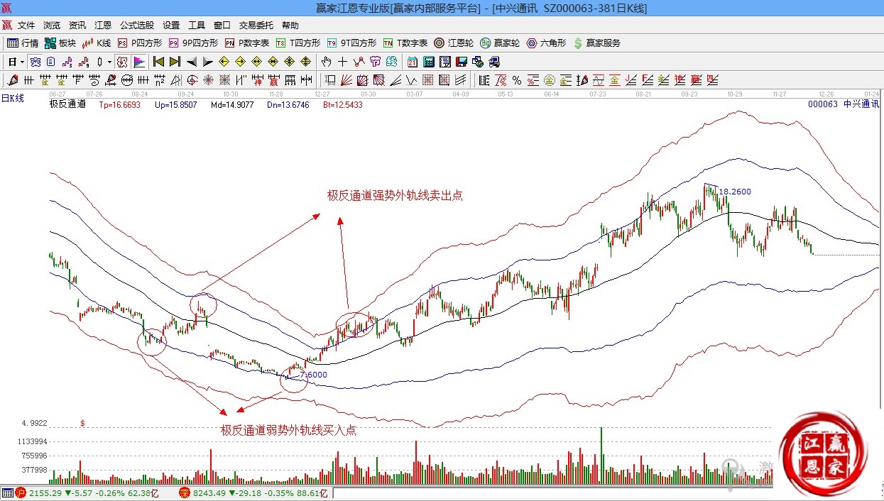Open the 交易委托 menu

256,25
